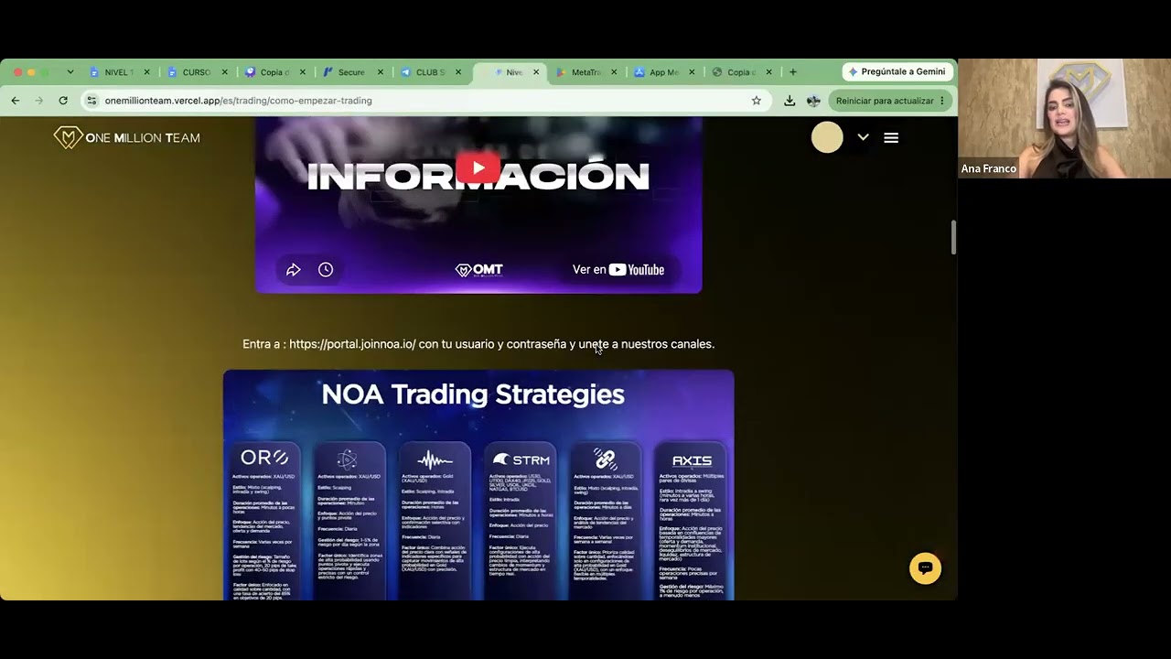The height and width of the screenshot is (659, 1171).
Task: Open Ver en YouTube link
Action: [618, 270]
